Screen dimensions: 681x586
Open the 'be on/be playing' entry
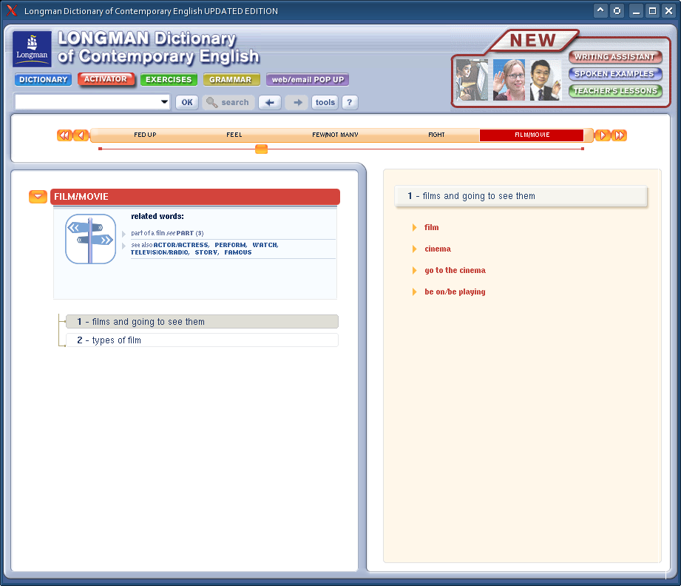point(455,292)
